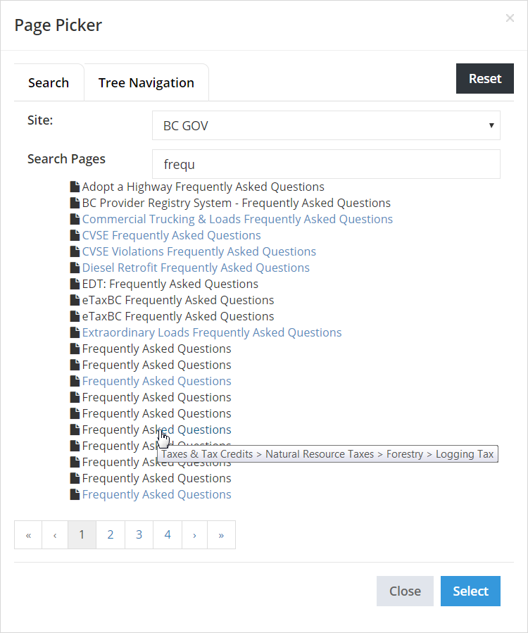Click the page icon beside "Extraordinary Loads Frequently Asked Questions"
The height and width of the screenshot is (633, 528).
pos(75,332)
